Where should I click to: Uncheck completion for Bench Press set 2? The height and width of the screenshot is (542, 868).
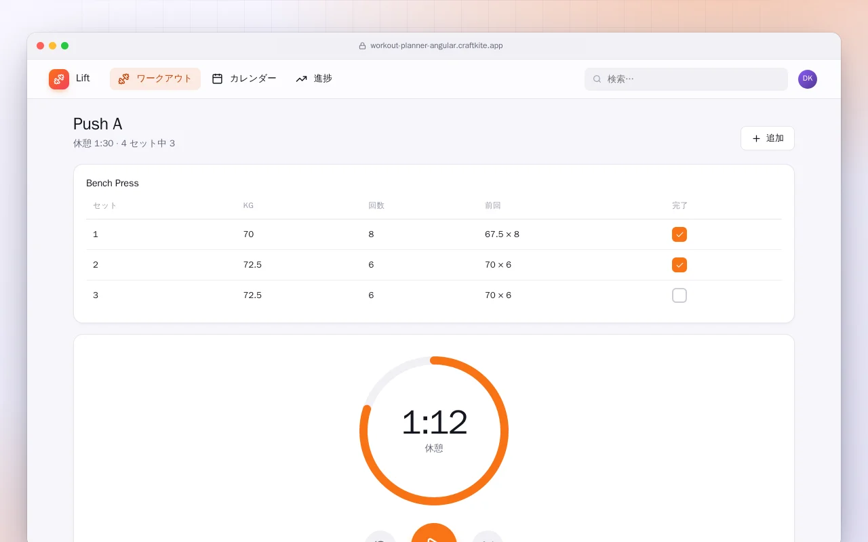(679, 265)
